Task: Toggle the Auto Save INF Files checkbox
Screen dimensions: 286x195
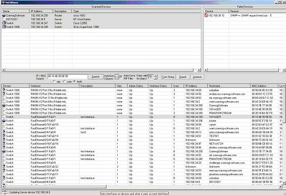Action: point(121,76)
